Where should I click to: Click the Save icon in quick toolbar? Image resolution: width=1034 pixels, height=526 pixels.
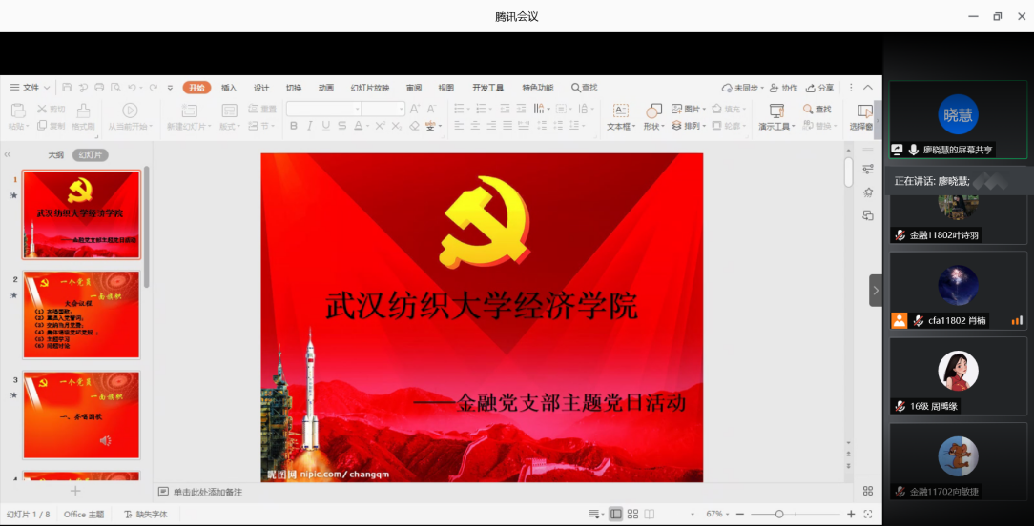(x=68, y=88)
